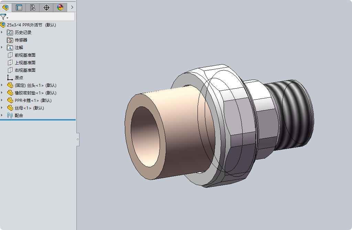Click the 橡胶密封垫<1> part icon
The height and width of the screenshot is (230, 352).
tap(10, 93)
